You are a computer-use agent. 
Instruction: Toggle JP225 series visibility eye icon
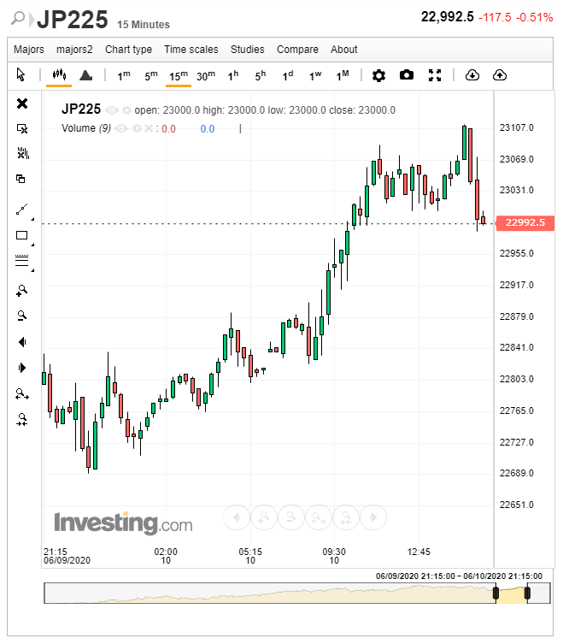pyautogui.click(x=113, y=110)
